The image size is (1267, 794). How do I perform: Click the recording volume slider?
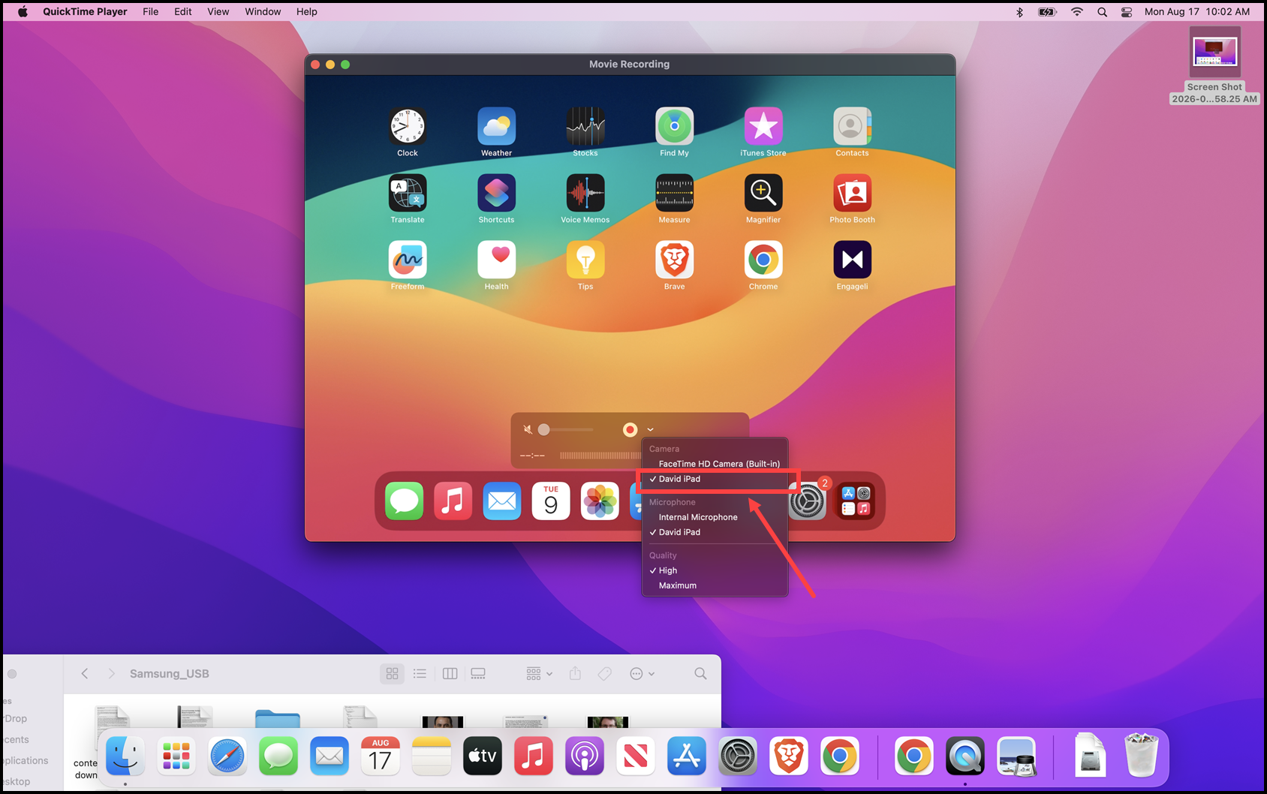568,429
